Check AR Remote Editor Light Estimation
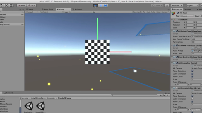This screenshot has width=202, height=113. tap(192, 99)
